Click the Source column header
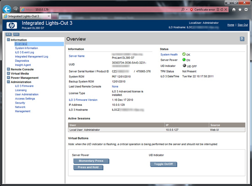The image size is (252, 186). [x=227, y=125]
